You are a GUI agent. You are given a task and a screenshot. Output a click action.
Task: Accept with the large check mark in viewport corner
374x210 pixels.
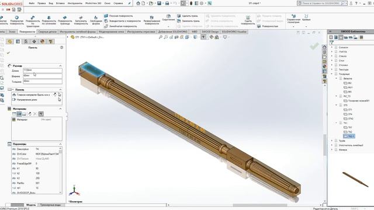point(314,46)
